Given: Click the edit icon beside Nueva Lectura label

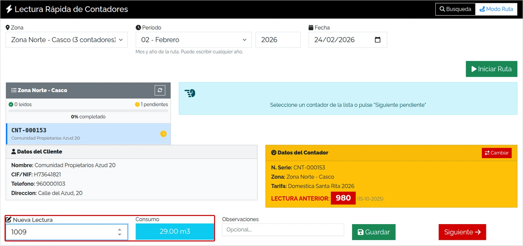Looking at the screenshot, I should [8, 220].
